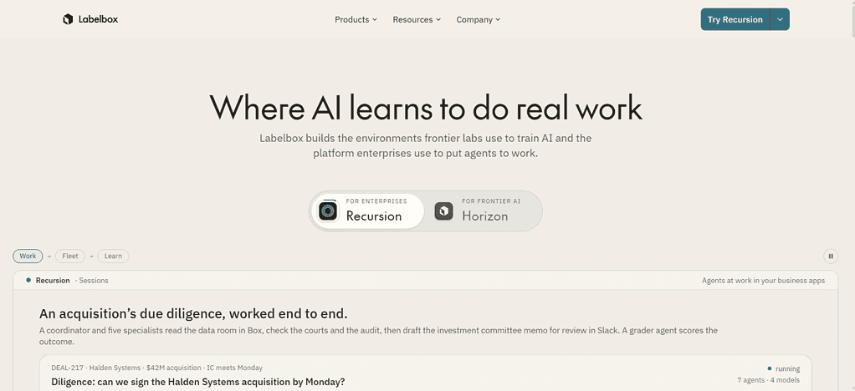Click 'Agents at work in your business apps' text

pyautogui.click(x=763, y=281)
